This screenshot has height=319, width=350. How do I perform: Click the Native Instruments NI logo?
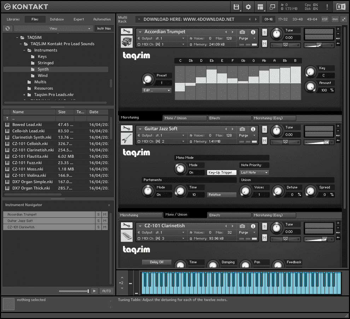[x=341, y=7]
